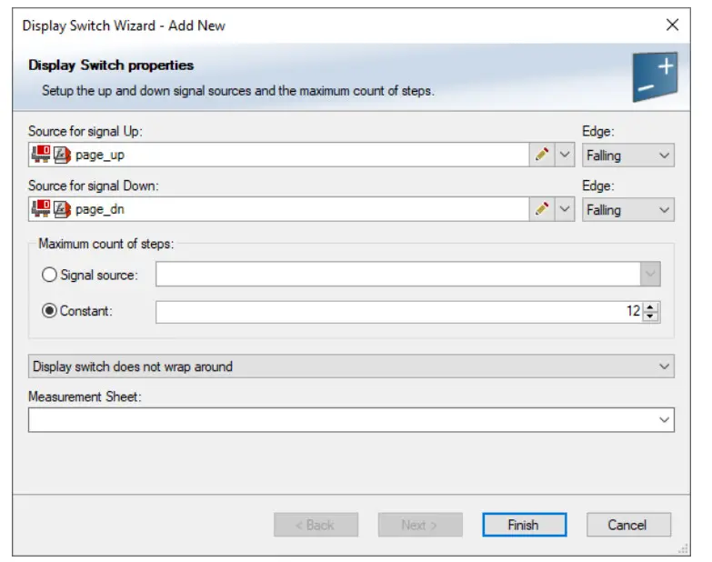The height and width of the screenshot is (562, 712).
Task: Click the Display Switch plus-minus header icon
Action: coord(655,75)
